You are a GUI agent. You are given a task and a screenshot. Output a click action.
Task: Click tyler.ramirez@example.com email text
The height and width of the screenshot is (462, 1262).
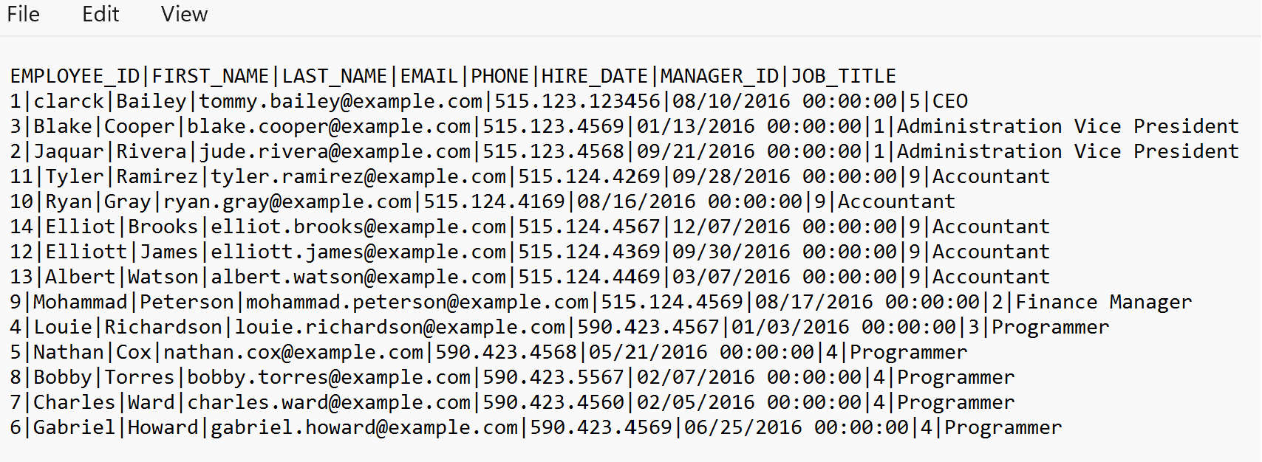(x=358, y=176)
